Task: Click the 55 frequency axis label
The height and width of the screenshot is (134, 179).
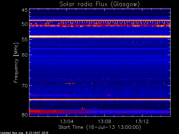Action: pos(25,40)
